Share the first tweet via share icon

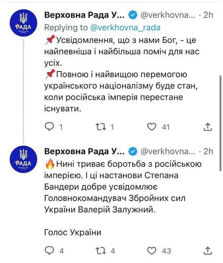tap(208, 127)
